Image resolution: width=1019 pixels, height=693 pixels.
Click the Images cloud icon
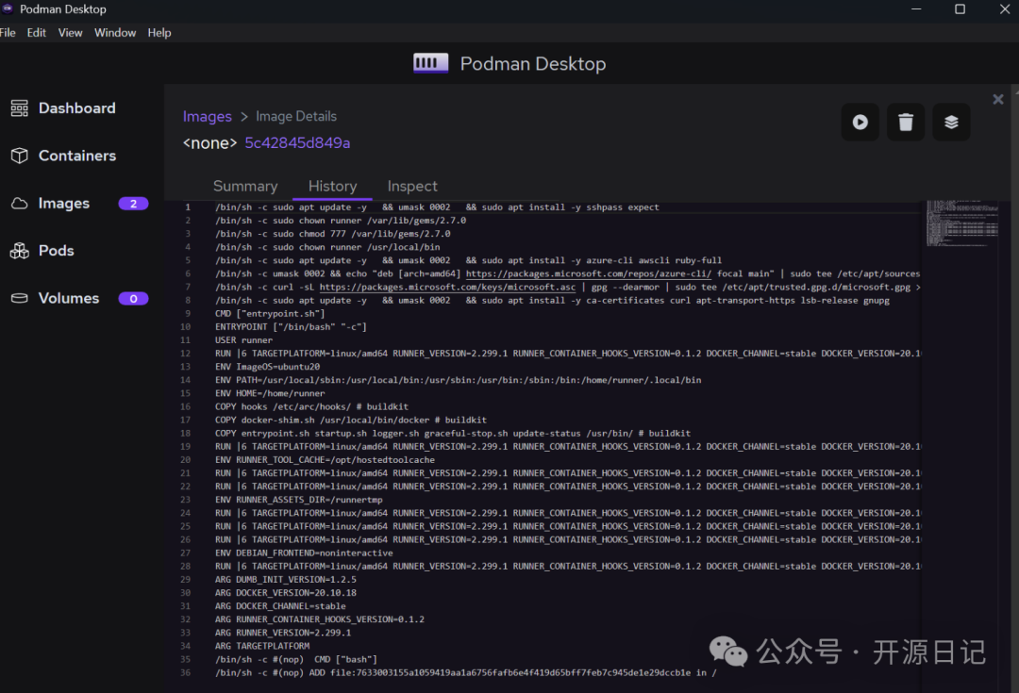tap(19, 204)
